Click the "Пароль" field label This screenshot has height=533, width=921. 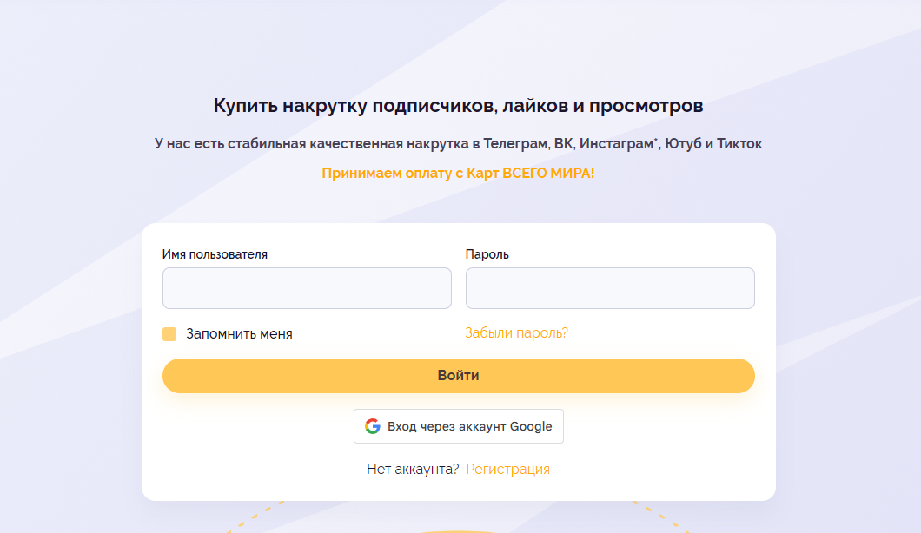(487, 254)
